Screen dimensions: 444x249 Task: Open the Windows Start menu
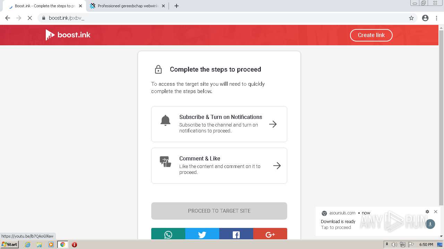coord(9,245)
